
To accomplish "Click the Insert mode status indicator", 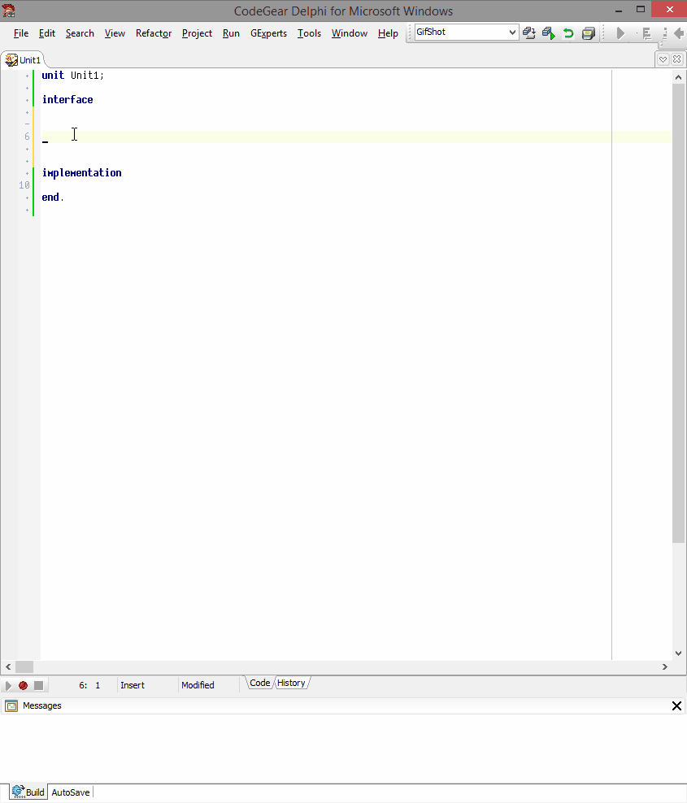I will pos(133,685).
